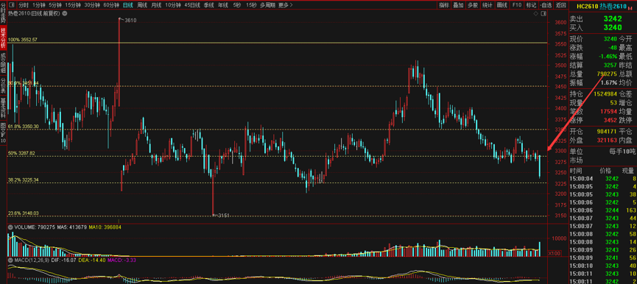
Task: Switch to 年线 yearly chart
Action: [x=223, y=5]
